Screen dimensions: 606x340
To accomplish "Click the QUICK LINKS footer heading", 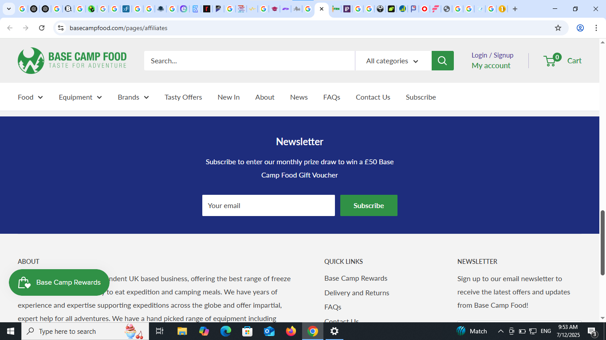I will 344,262.
